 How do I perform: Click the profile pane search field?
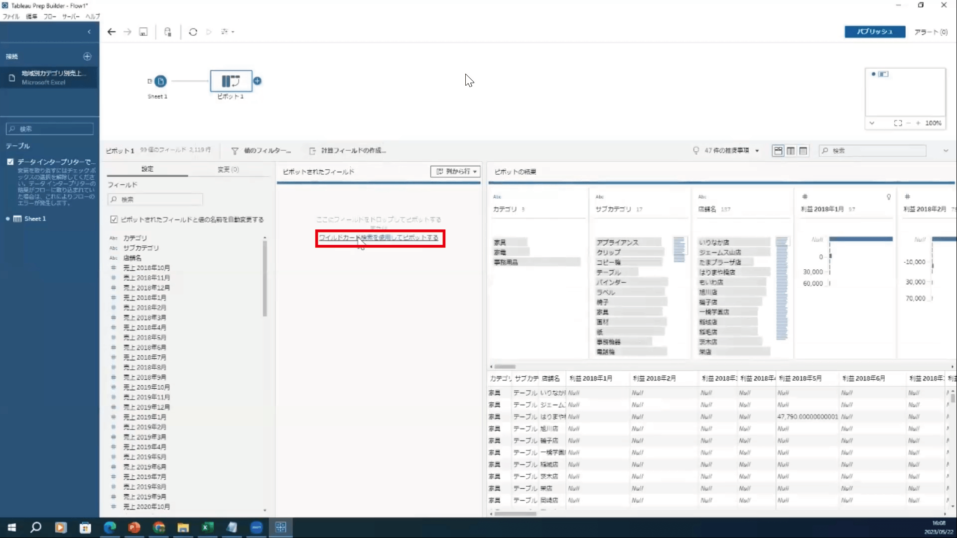click(x=872, y=150)
